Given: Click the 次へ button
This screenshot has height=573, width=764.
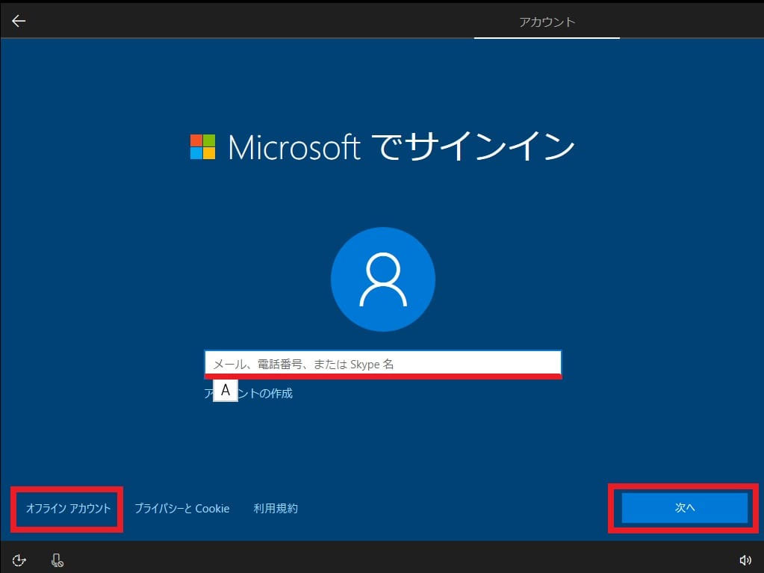Looking at the screenshot, I should (x=685, y=508).
